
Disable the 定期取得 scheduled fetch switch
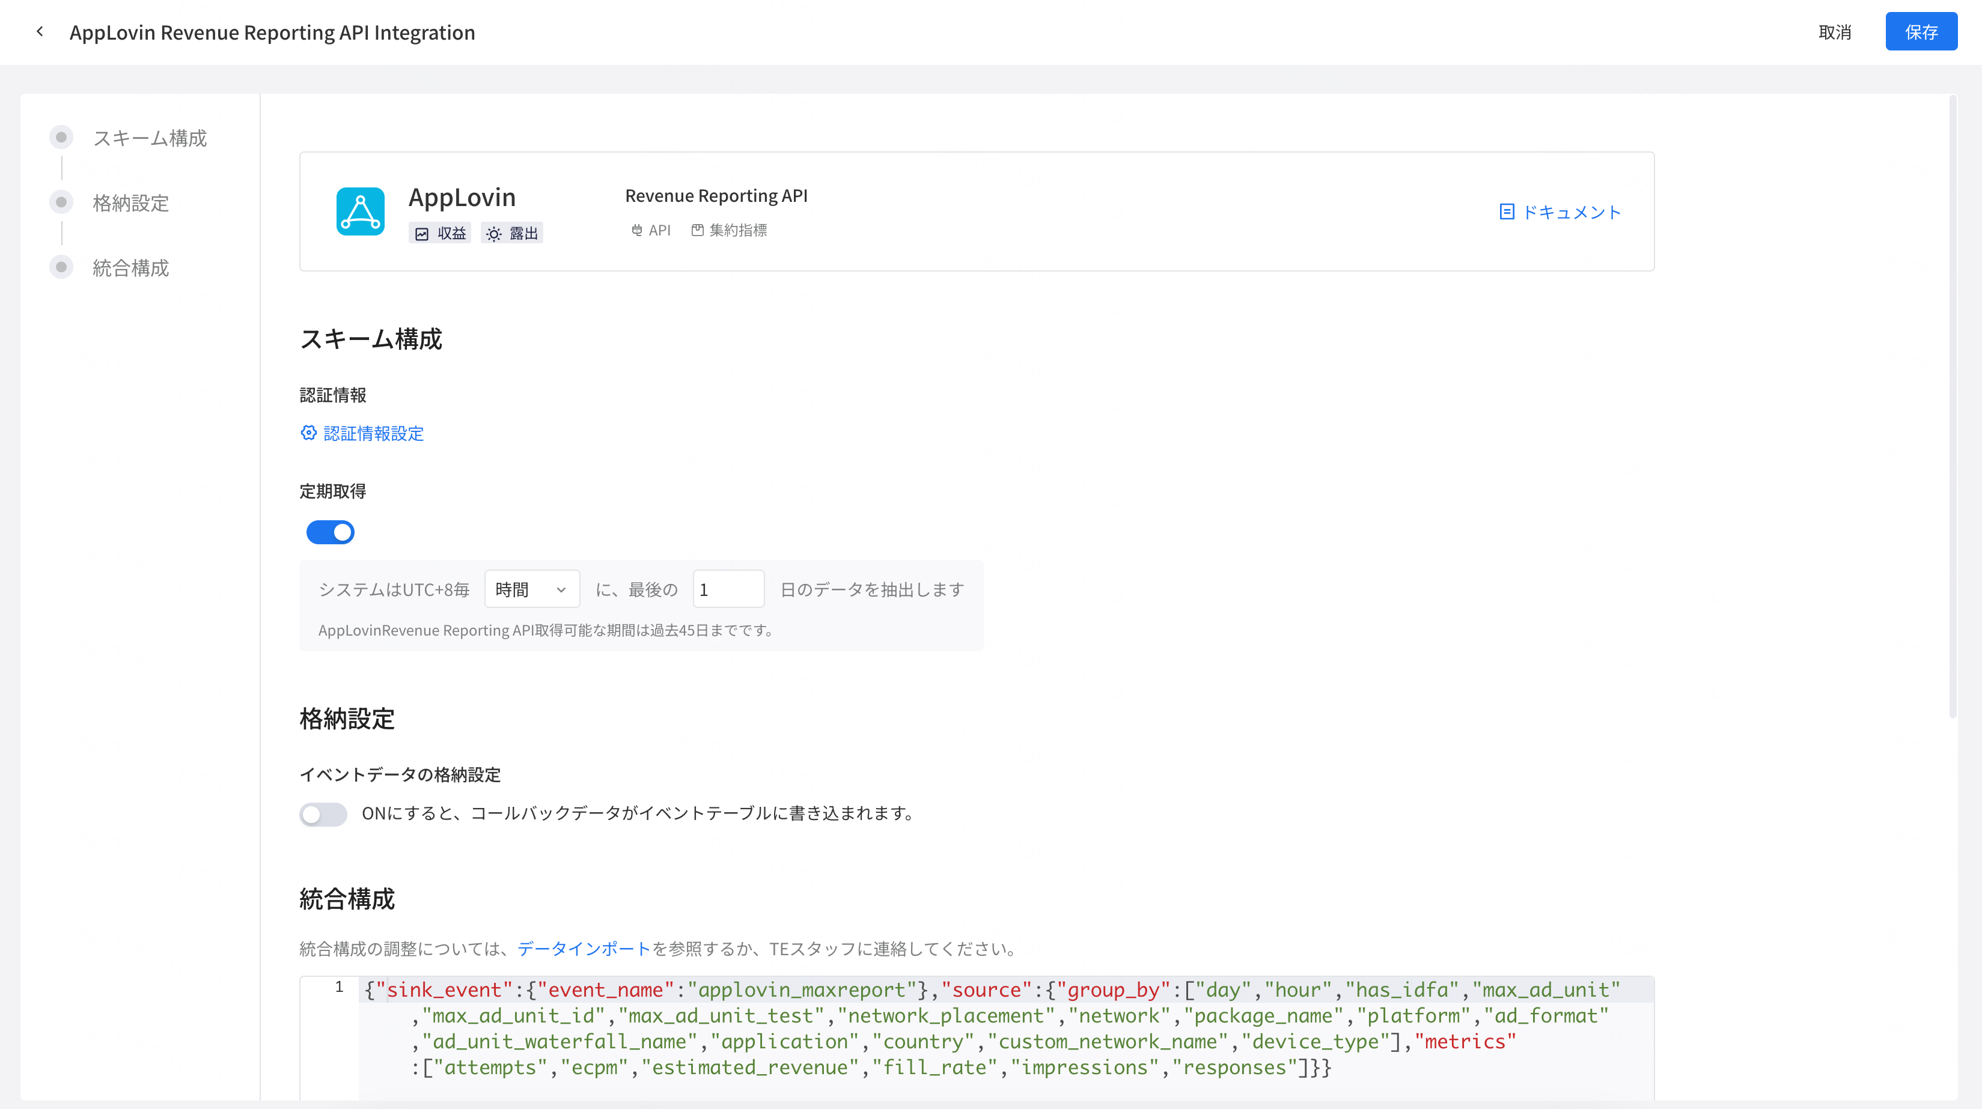point(330,532)
